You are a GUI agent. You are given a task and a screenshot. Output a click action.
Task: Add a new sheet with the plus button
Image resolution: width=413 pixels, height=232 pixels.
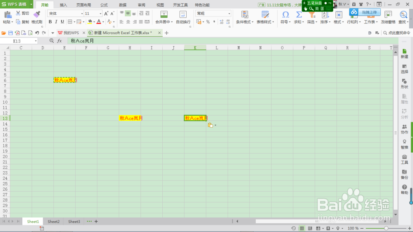(96, 221)
